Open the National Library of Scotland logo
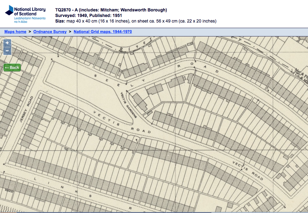This screenshot has width=308, height=213. [x=25, y=14]
